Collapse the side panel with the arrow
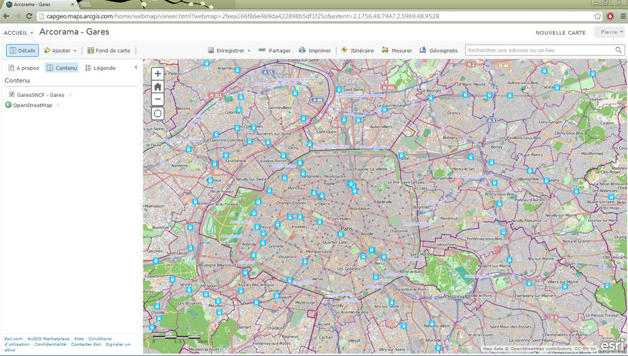Viewport: 628px width, 356px height. tap(135, 67)
